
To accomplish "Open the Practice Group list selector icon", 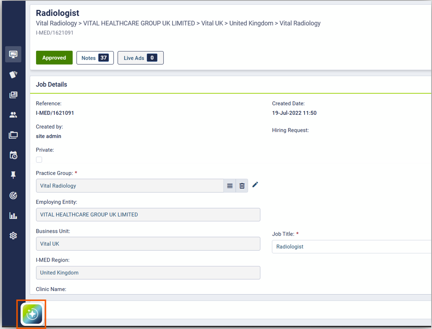I will (230, 186).
